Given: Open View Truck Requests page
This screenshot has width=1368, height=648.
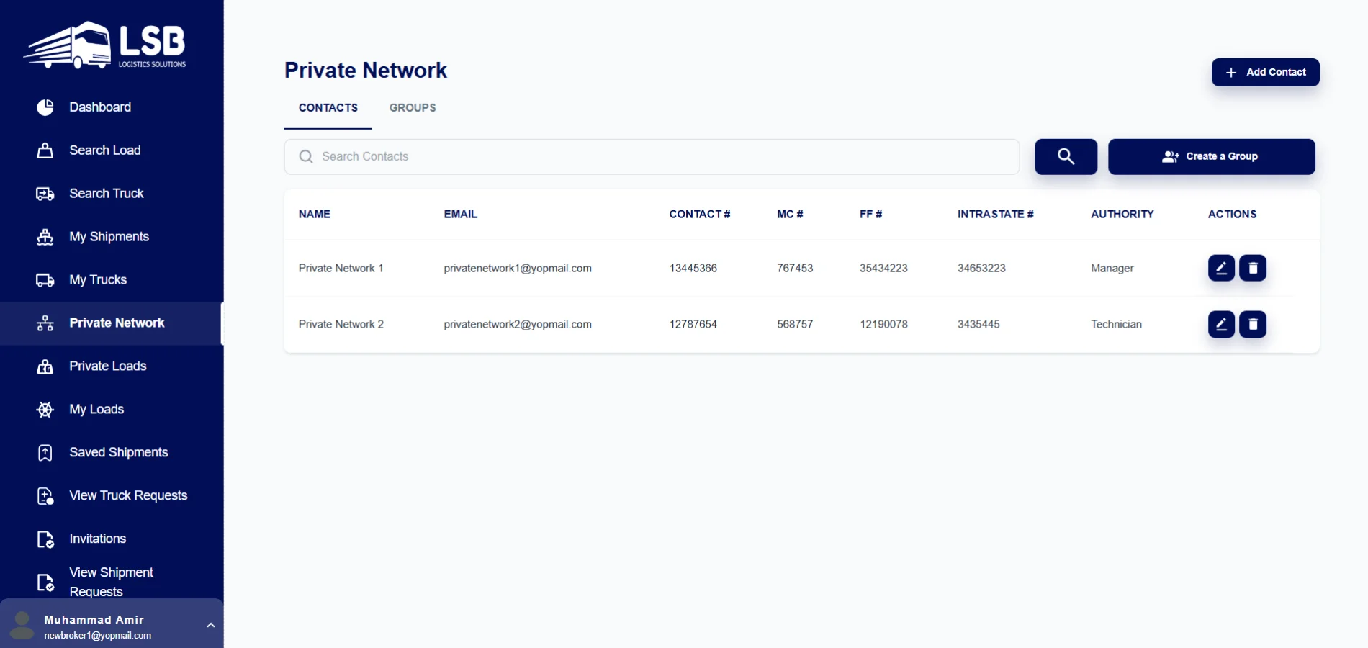Looking at the screenshot, I should (127, 496).
